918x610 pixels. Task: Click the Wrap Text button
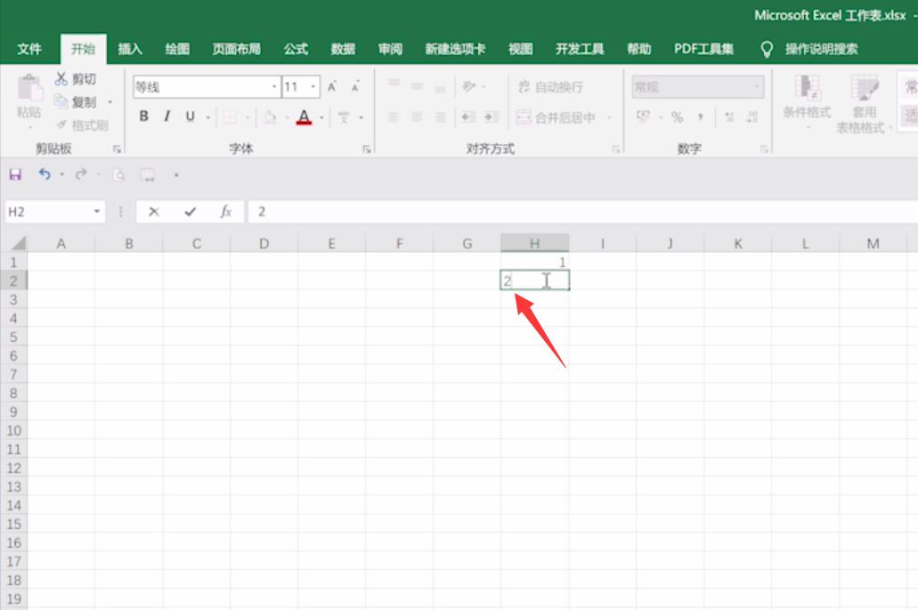[550, 87]
